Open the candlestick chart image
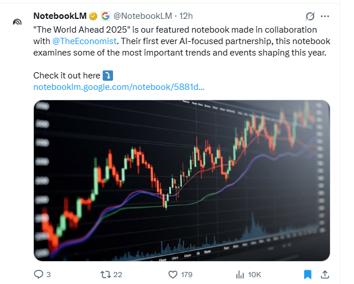The height and width of the screenshot is (284, 354). tap(181, 180)
